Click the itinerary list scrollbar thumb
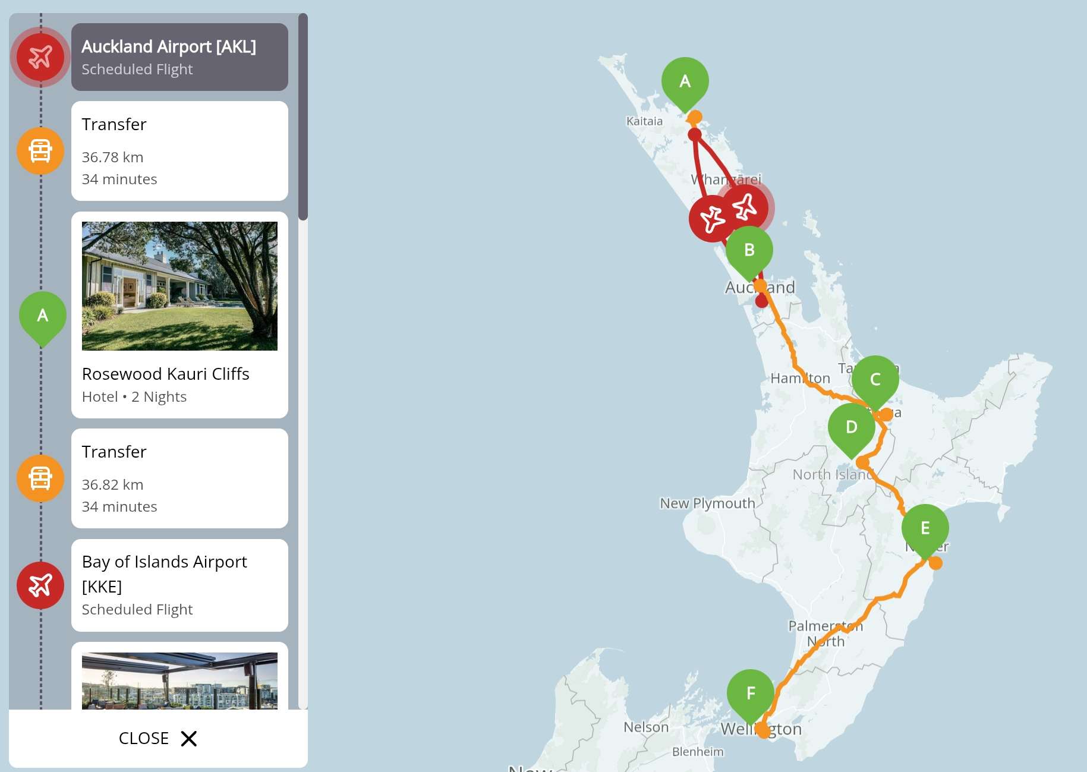Screen dimensions: 1087x772 click(x=303, y=117)
